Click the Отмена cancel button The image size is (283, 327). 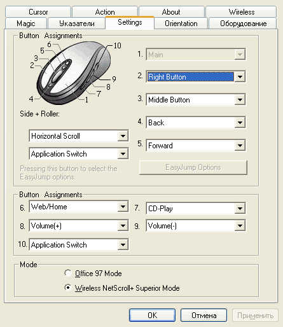pos(204,316)
